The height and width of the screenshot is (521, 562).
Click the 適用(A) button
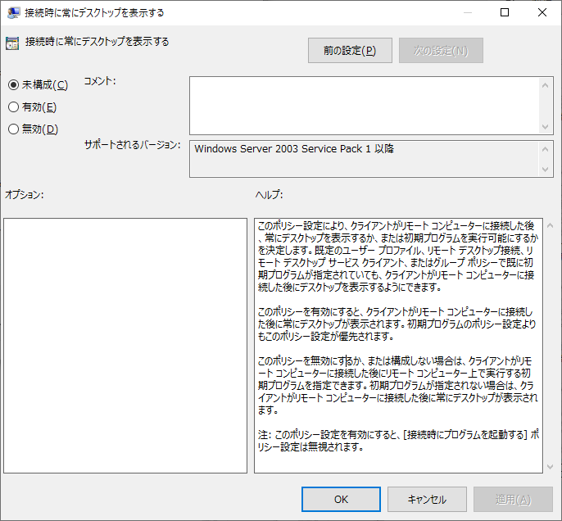513,499
